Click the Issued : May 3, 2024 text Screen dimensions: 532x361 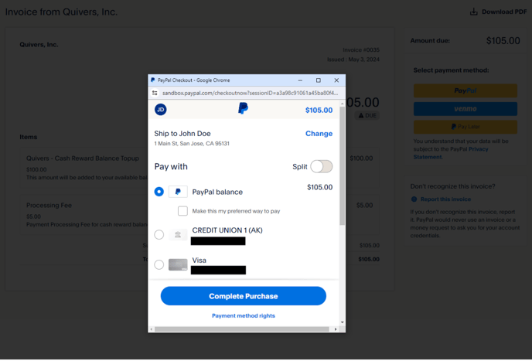[353, 60]
